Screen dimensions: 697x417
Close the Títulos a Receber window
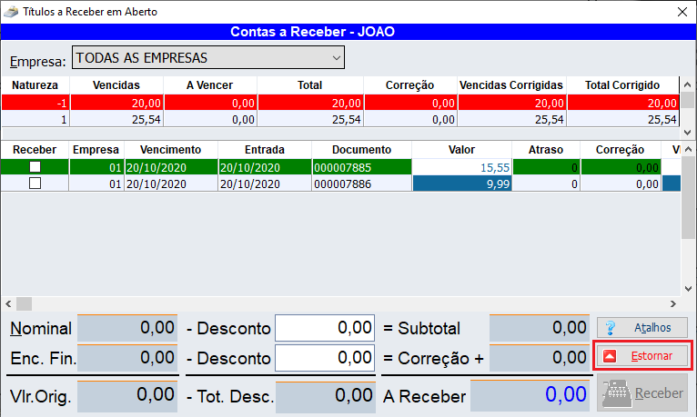(682, 12)
